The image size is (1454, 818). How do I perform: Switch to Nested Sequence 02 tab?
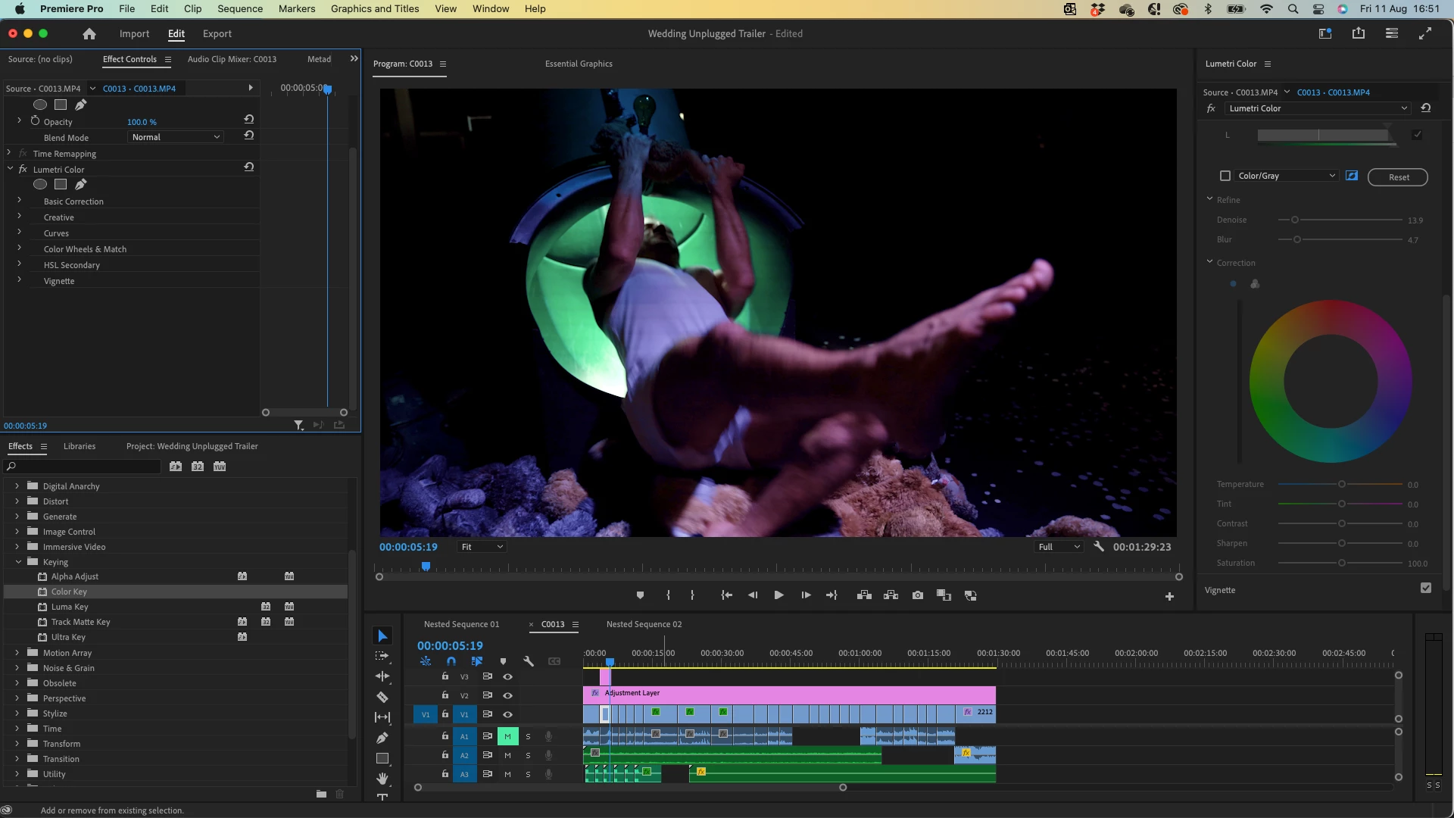tap(644, 624)
